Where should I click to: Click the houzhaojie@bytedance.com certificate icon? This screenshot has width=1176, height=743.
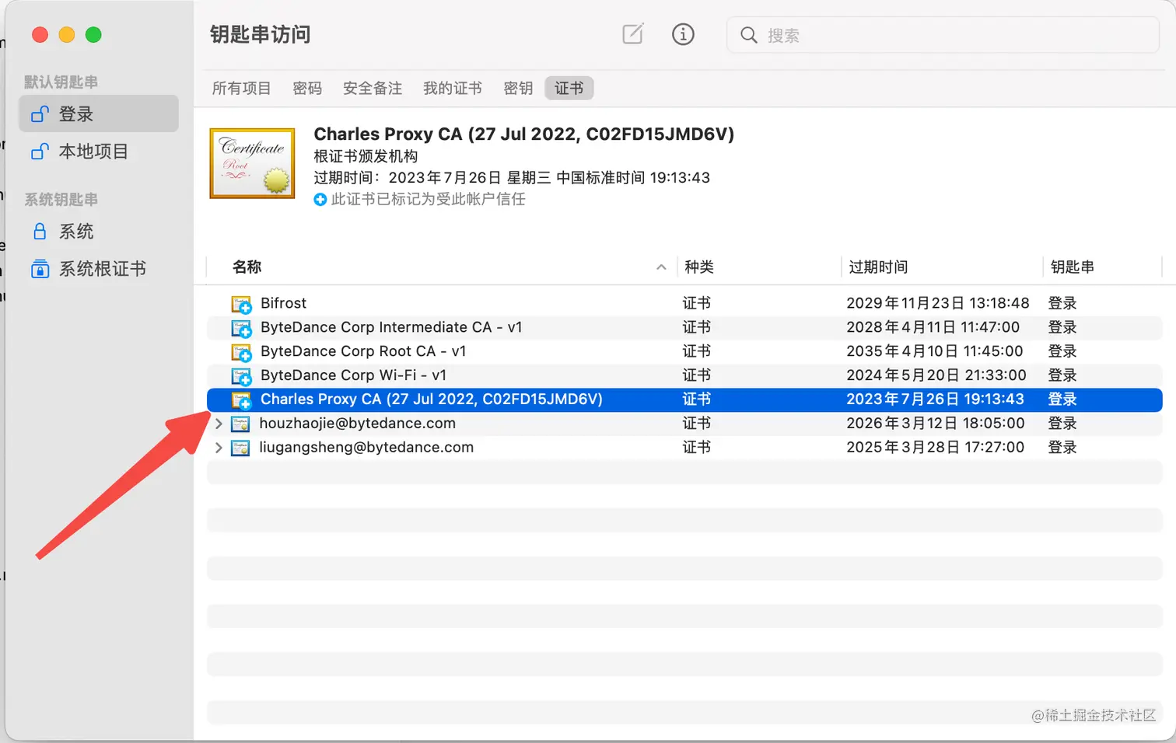click(x=241, y=424)
